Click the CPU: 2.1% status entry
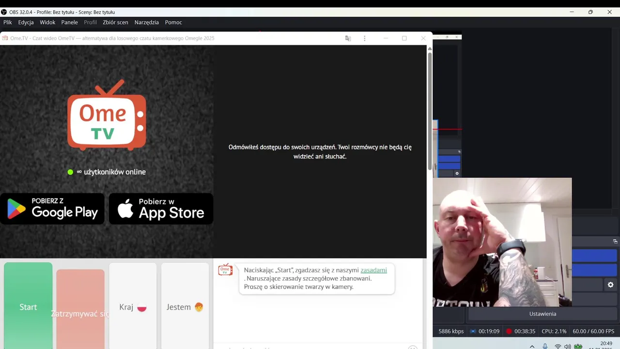Image resolution: width=620 pixels, height=349 pixels. click(x=554, y=332)
